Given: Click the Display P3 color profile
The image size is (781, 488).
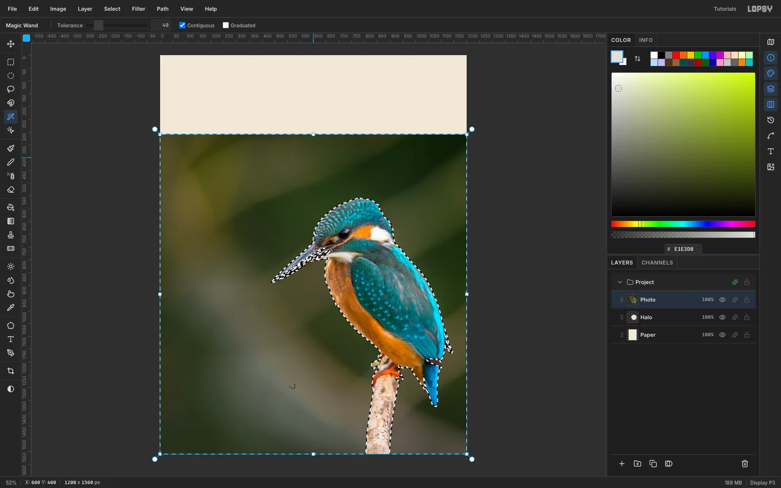Looking at the screenshot, I should [762, 483].
